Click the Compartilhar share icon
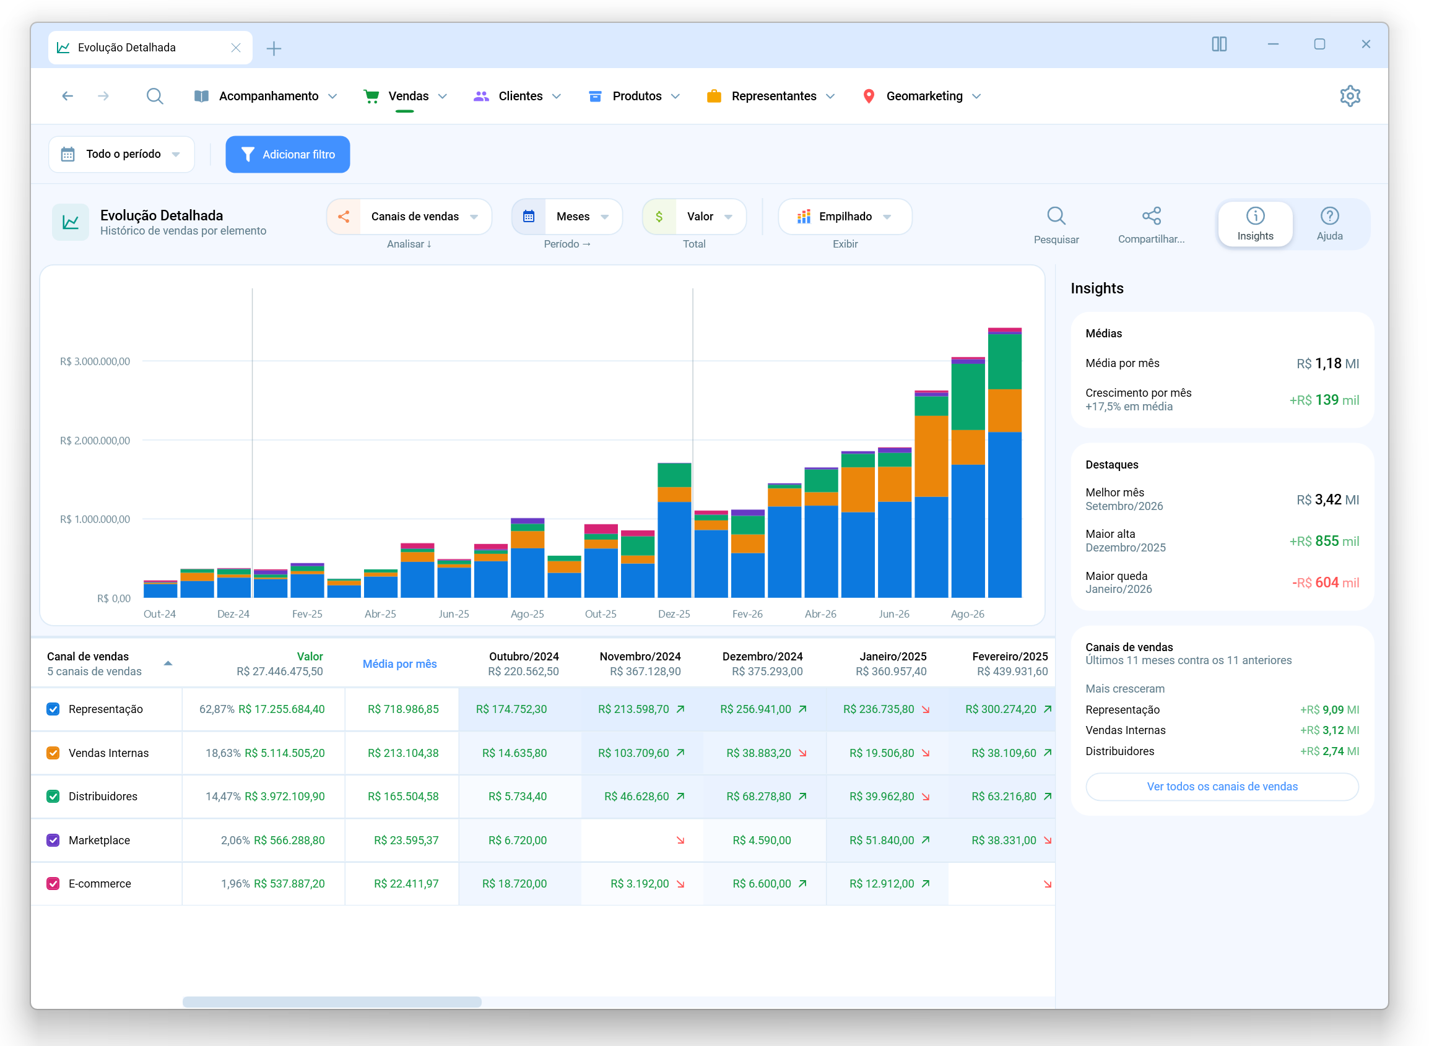 tap(1151, 217)
